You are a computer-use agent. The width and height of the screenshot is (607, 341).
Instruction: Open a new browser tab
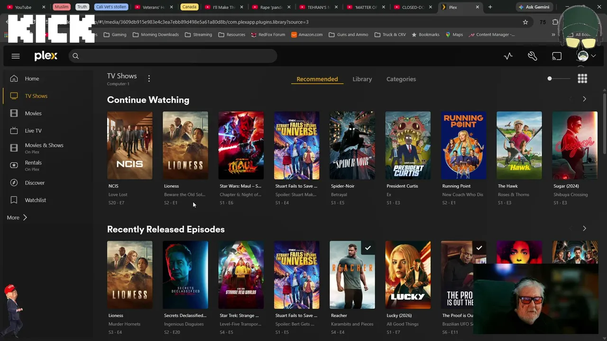click(x=490, y=7)
